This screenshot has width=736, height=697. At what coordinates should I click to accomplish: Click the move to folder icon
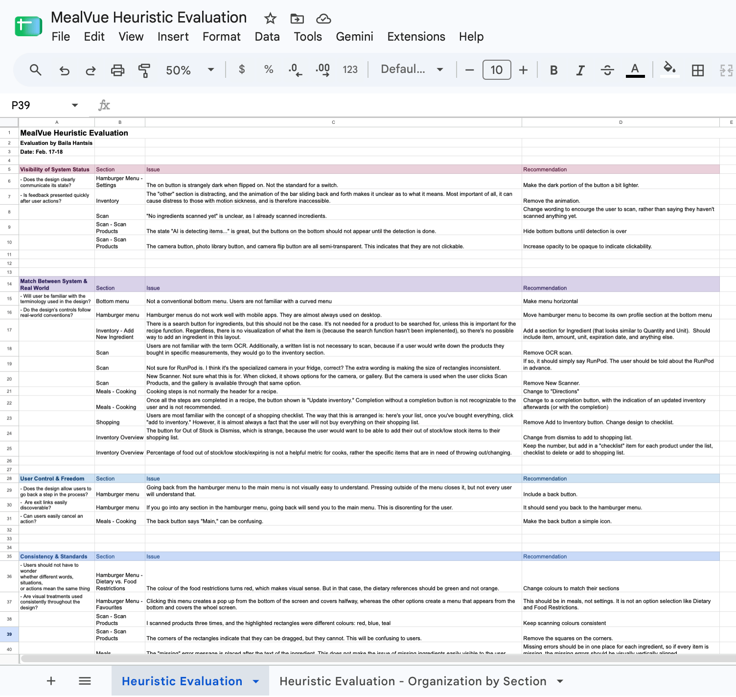click(297, 19)
